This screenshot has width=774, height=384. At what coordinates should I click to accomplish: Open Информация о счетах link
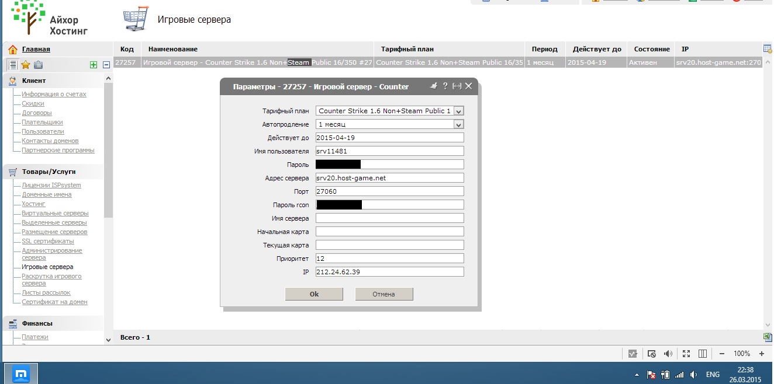[54, 95]
